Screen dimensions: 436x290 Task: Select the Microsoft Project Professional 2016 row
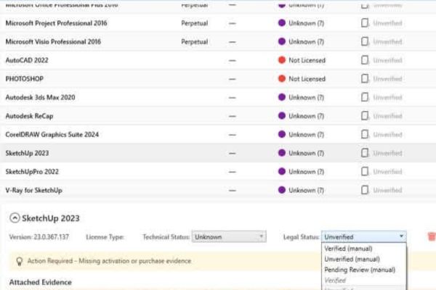tap(218, 23)
